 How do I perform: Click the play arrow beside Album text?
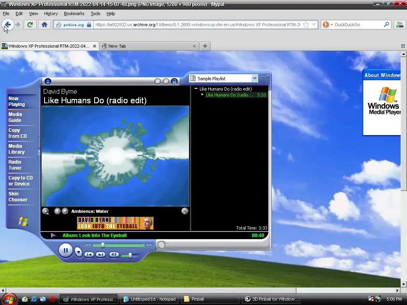click(x=53, y=236)
